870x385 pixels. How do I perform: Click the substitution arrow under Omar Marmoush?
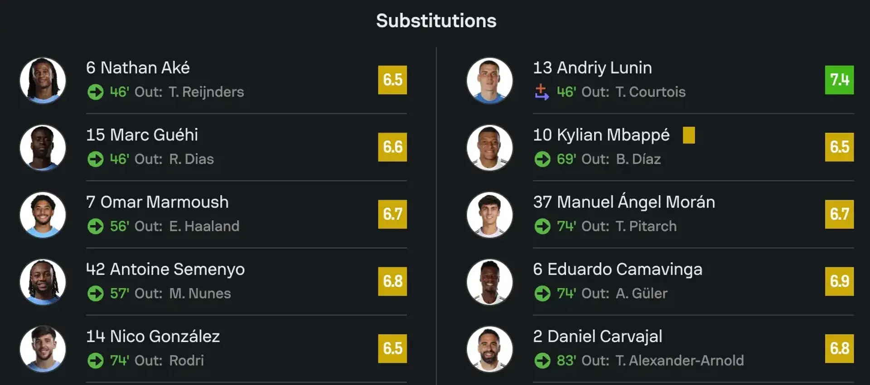pos(95,226)
